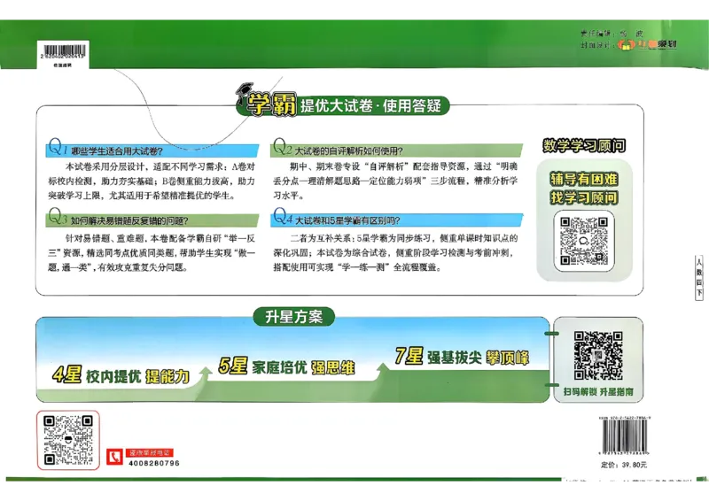The height and width of the screenshot is (501, 709).
Task: Click the 责任编辑 credit line
Action: 612,34
